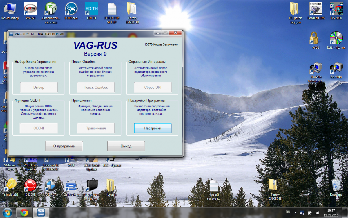This screenshot has width=348, height=218.
Task: Click the Приложения button
Action: pyautogui.click(x=96, y=128)
